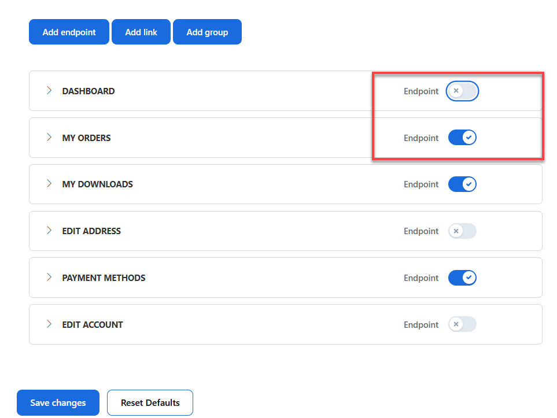
Task: Click the Add group button
Action: click(x=207, y=32)
